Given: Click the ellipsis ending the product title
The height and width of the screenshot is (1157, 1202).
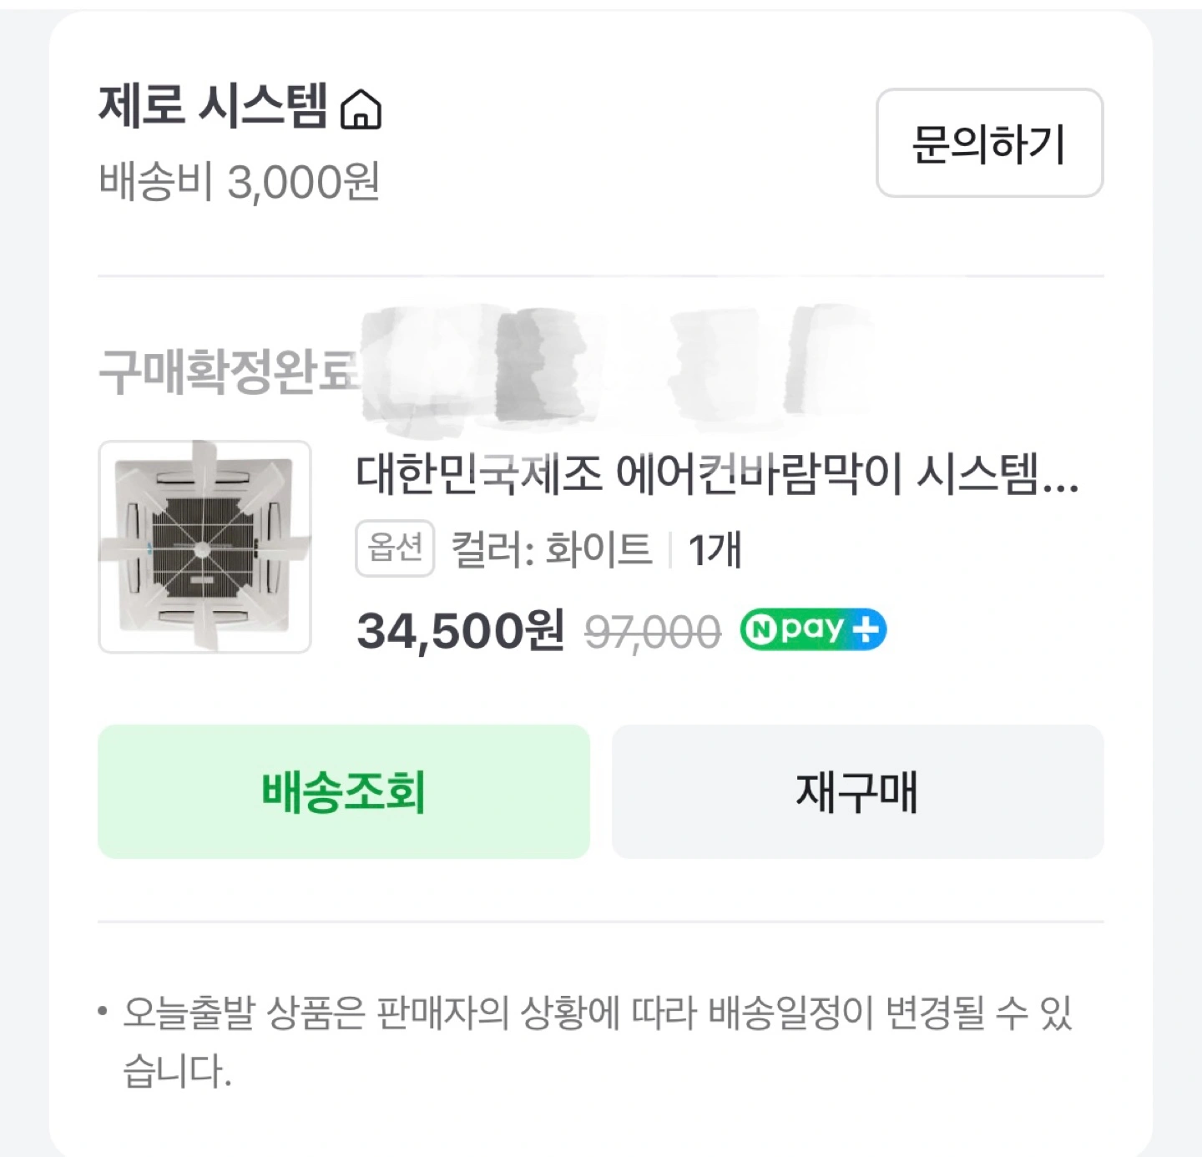Looking at the screenshot, I should tap(1060, 483).
